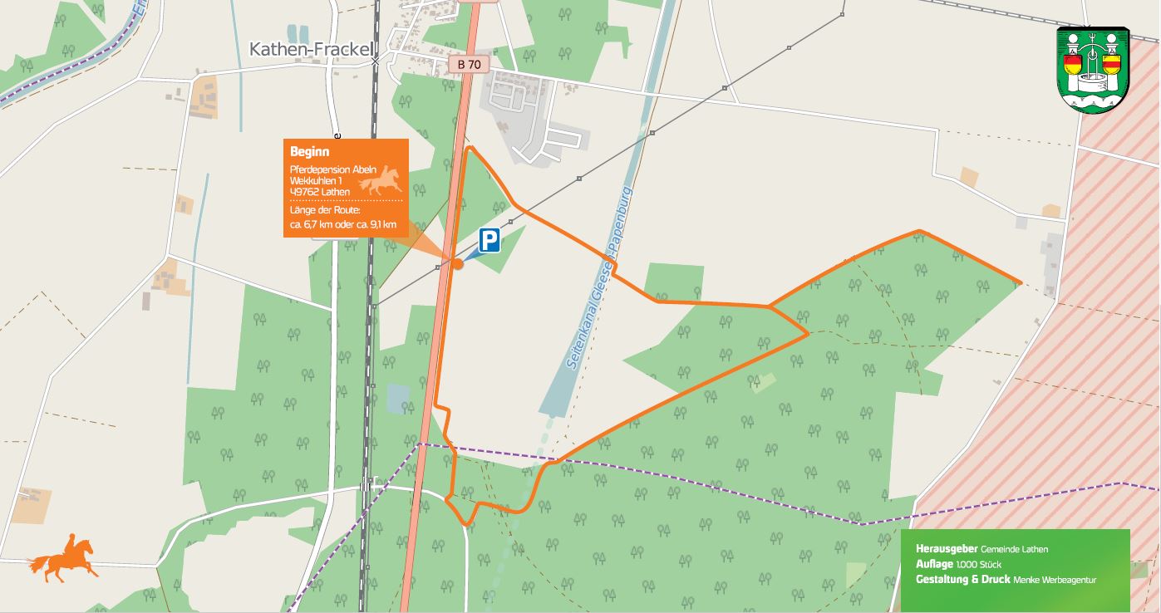Viewport: 1161px width, 613px height.
Task: Click the small blue pond beside the railway
Action: pyautogui.click(x=398, y=399)
